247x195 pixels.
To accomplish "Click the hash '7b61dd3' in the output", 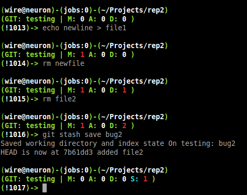I will pyautogui.click(x=78, y=152).
